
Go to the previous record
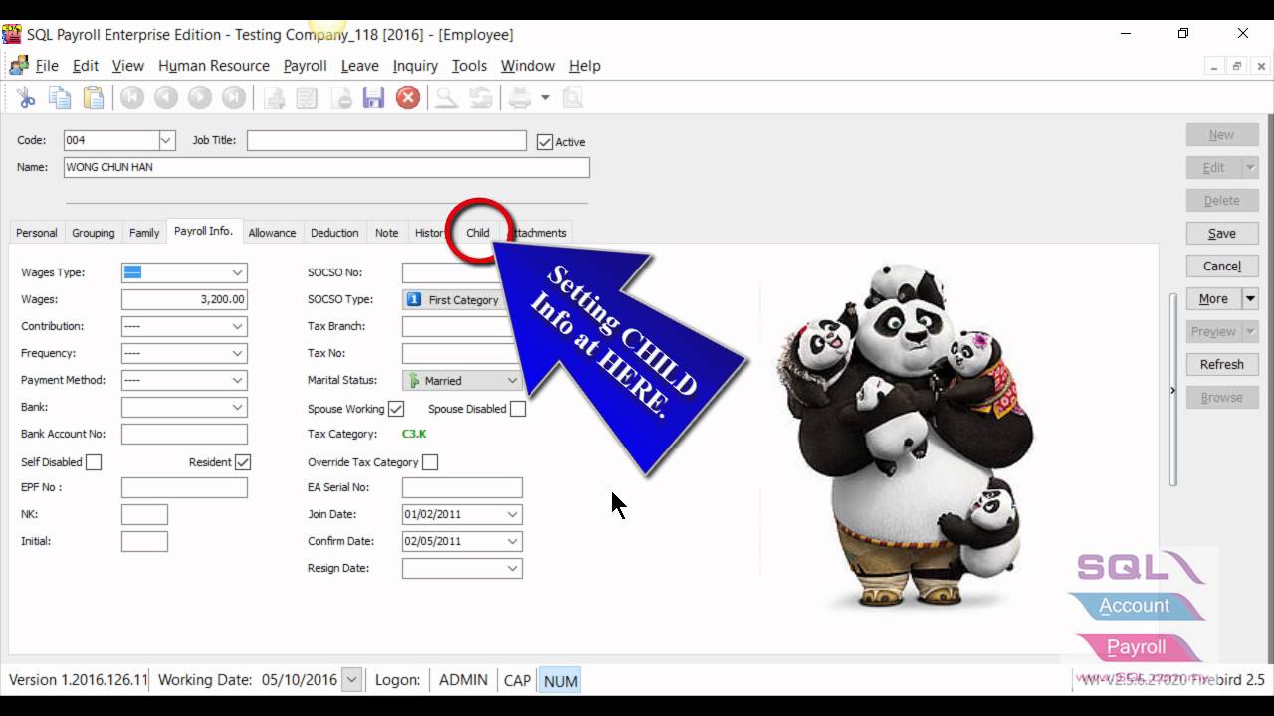[x=166, y=97]
